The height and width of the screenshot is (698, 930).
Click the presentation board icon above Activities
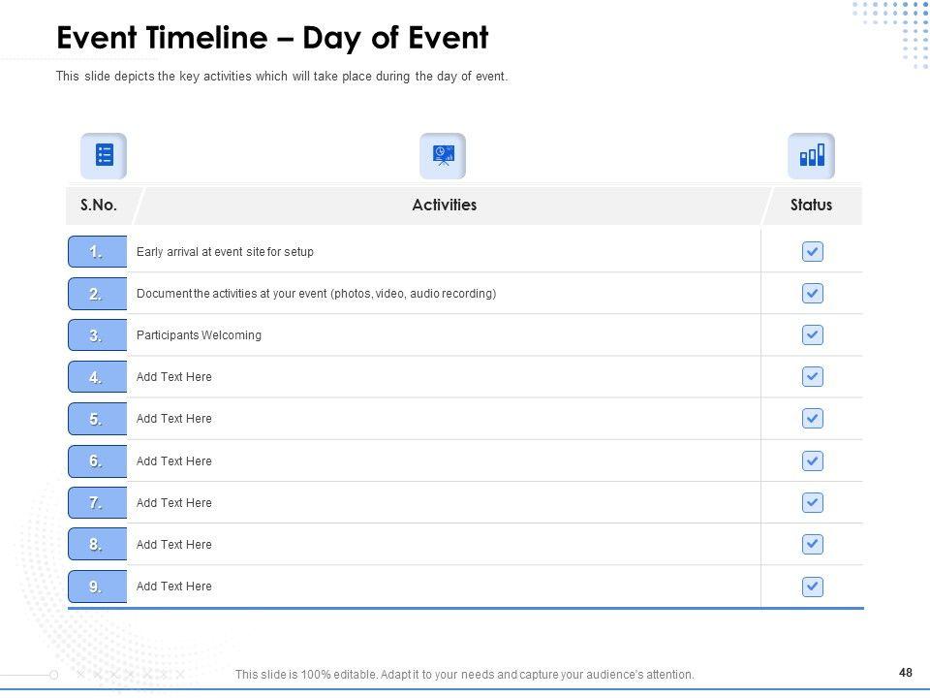click(x=443, y=155)
